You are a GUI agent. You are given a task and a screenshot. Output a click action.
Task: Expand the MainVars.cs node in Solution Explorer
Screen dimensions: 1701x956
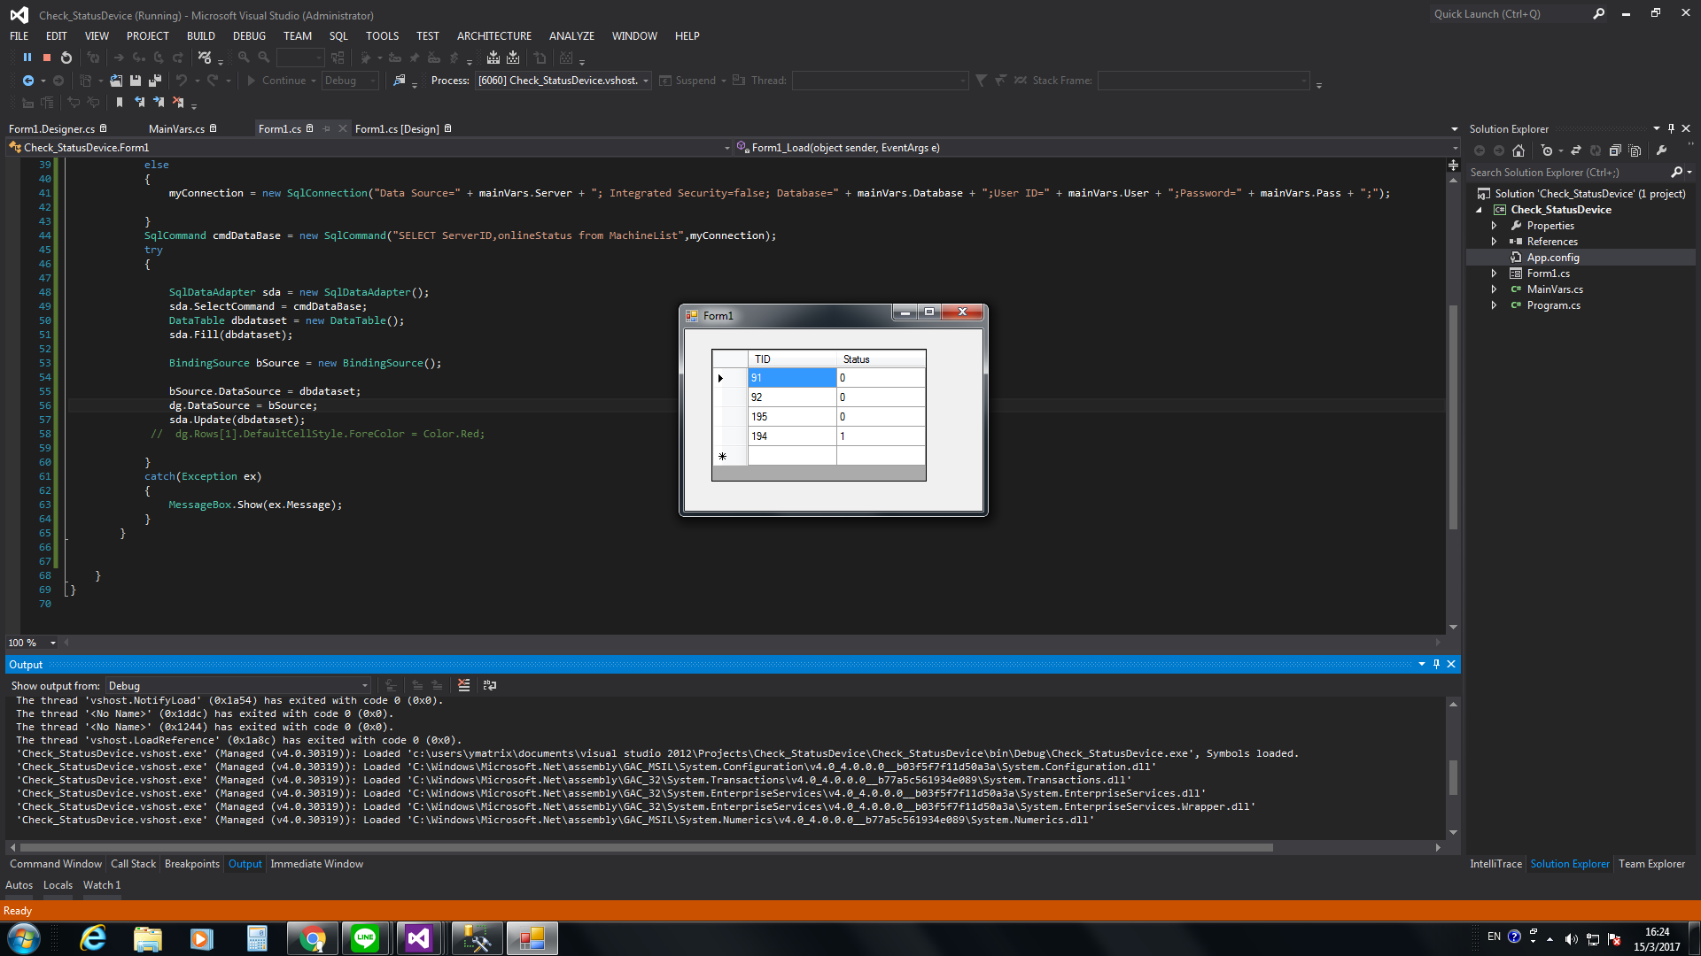coord(1495,289)
